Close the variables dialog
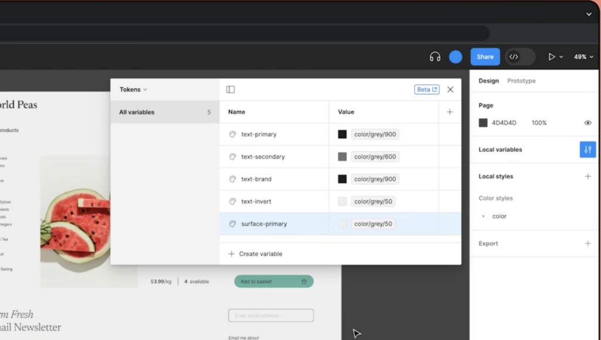This screenshot has width=601, height=340. (450, 90)
